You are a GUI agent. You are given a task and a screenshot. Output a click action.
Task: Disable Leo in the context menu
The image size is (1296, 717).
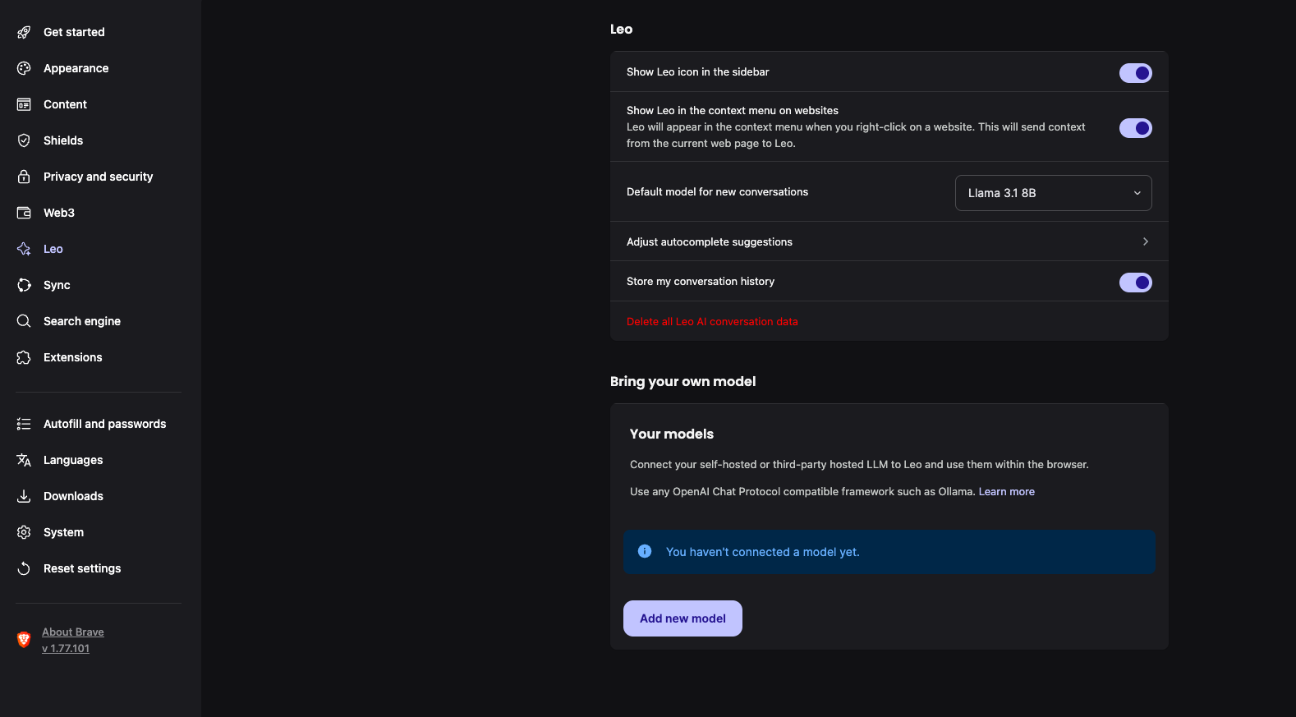1135,128
